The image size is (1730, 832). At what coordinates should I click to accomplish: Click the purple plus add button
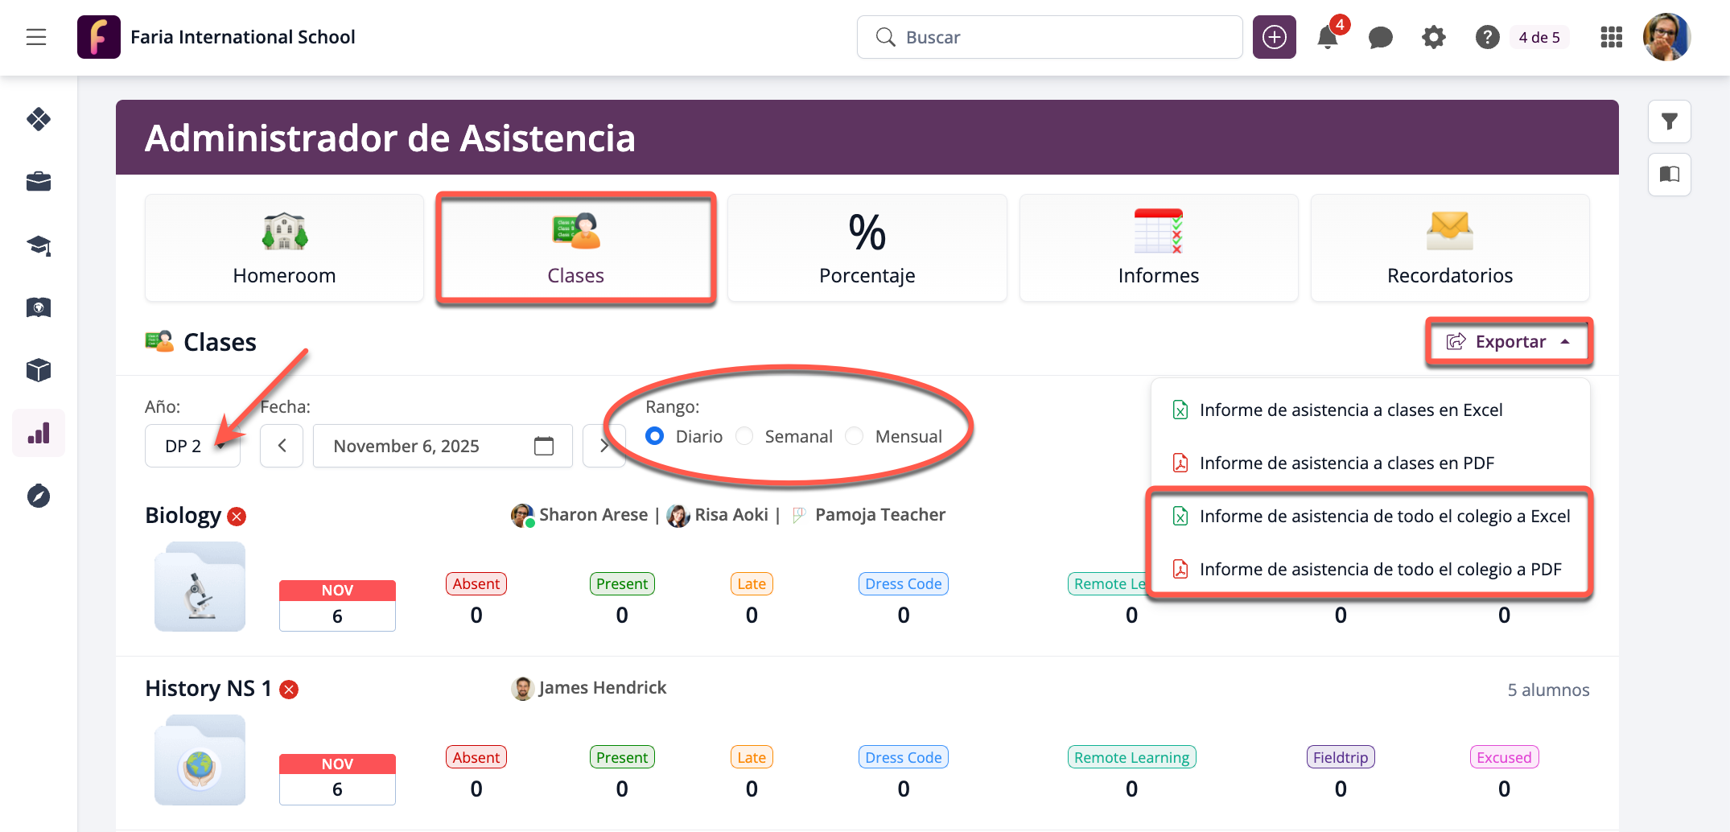pos(1274,38)
